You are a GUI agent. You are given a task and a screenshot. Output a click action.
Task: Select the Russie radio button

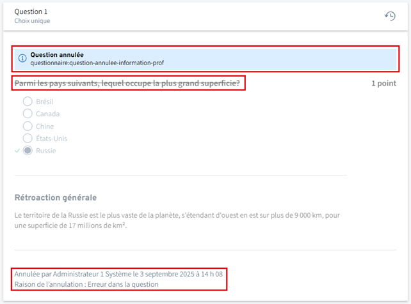(x=28, y=151)
